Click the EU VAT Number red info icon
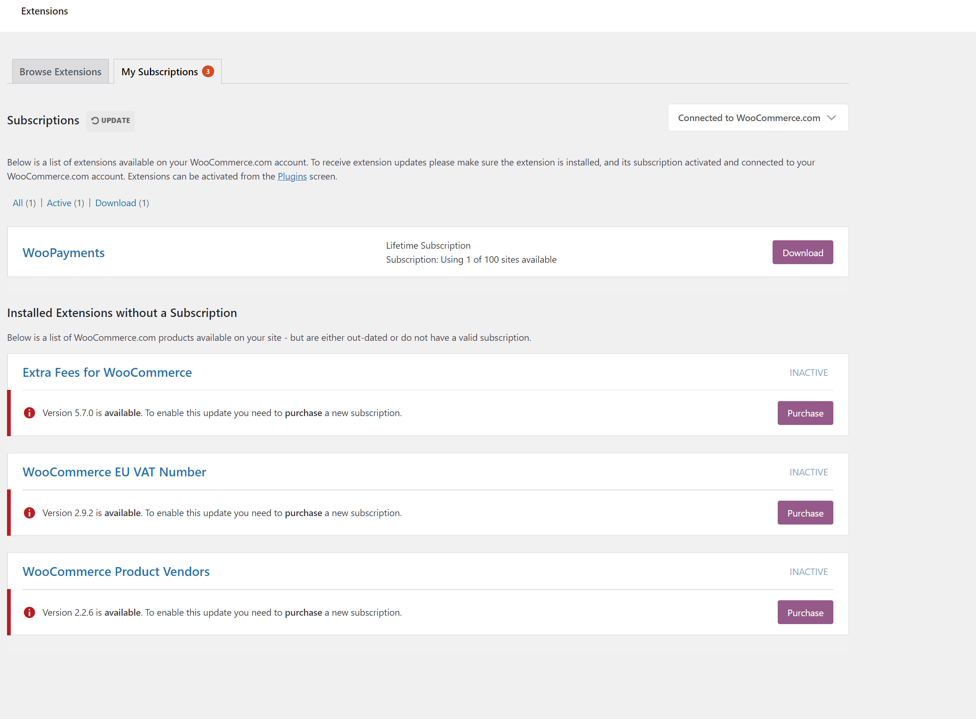The width and height of the screenshot is (976, 719). pos(29,513)
